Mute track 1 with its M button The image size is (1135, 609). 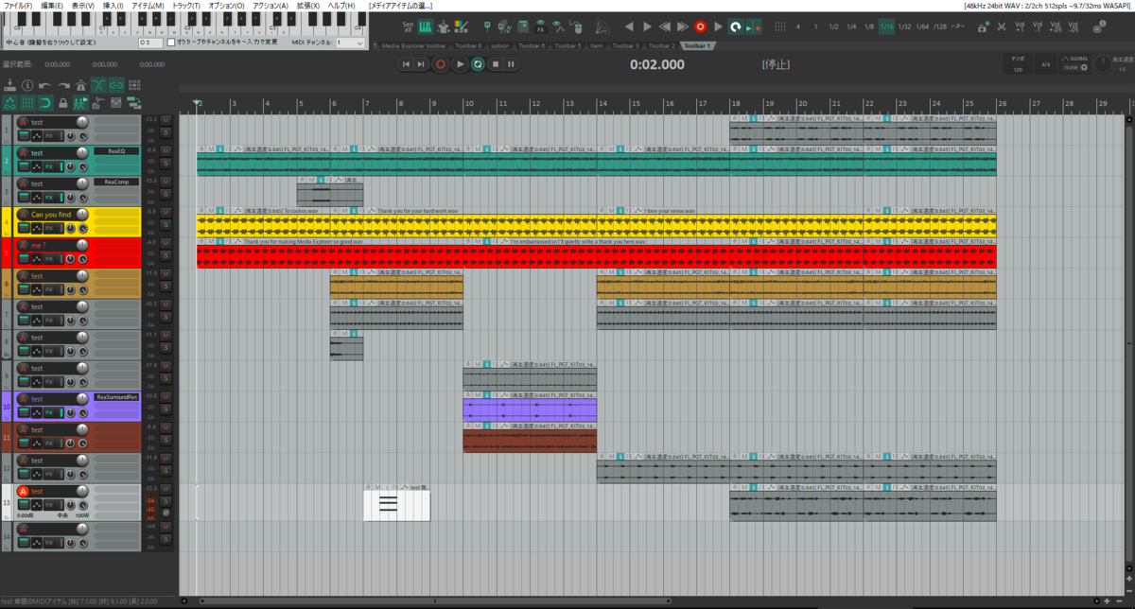[x=166, y=120]
